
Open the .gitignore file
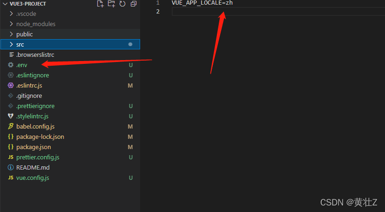pos(29,96)
